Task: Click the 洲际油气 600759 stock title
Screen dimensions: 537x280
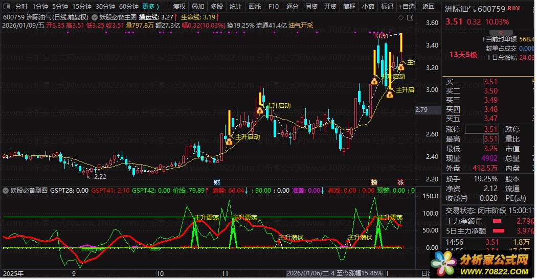Action: [x=475, y=9]
